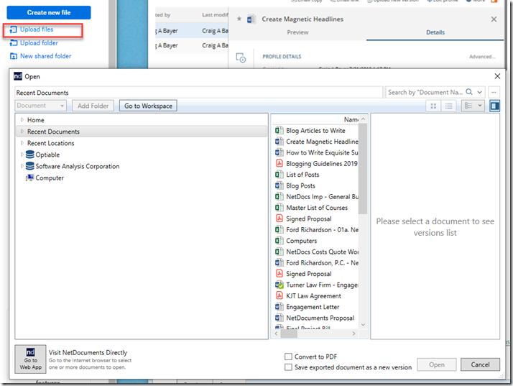Select Ford Richardson - 01a document
This screenshot has width=513, height=386.
(x=323, y=230)
